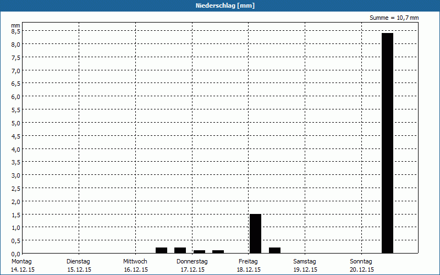The image size is (440, 275).
Task: Click the small bar right after the 1,5 mm Freitag bar
Action: coord(274,250)
